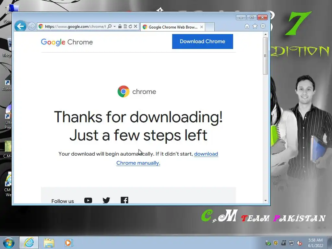This screenshot has width=332, height=249.
Task: Click the Show Desktop strip at taskbar end
Action: coord(330,243)
